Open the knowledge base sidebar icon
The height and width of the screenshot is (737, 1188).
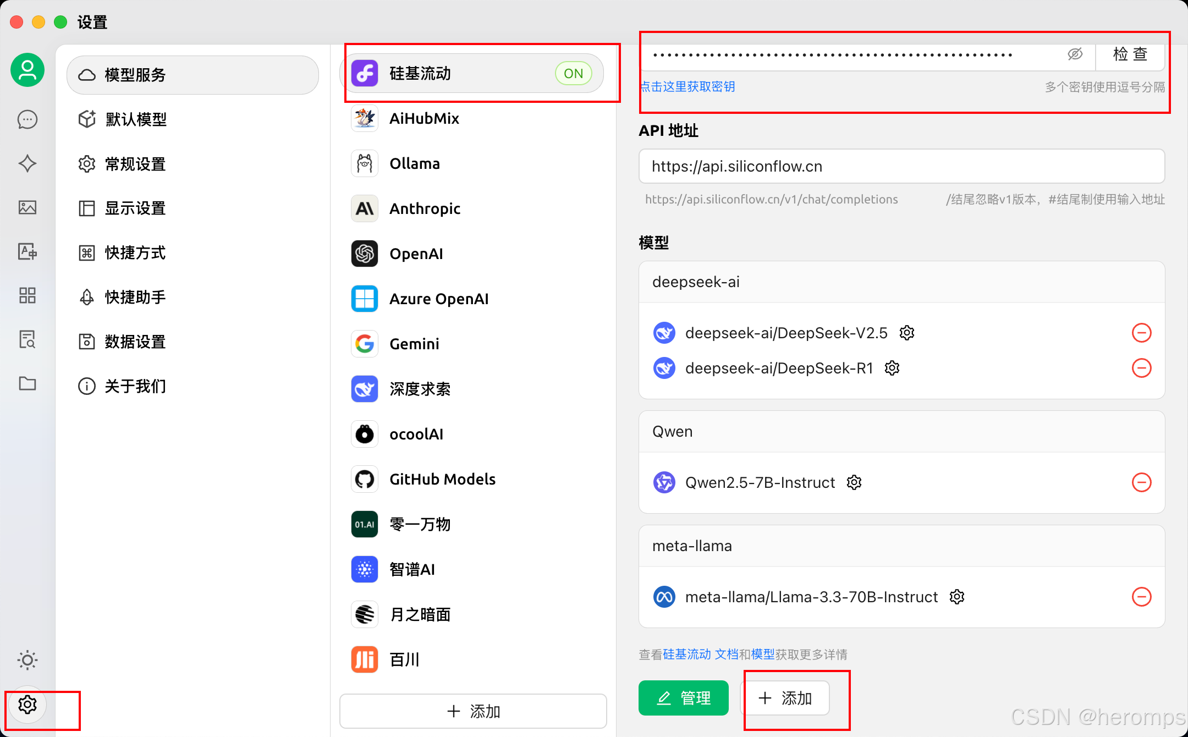coord(27,339)
